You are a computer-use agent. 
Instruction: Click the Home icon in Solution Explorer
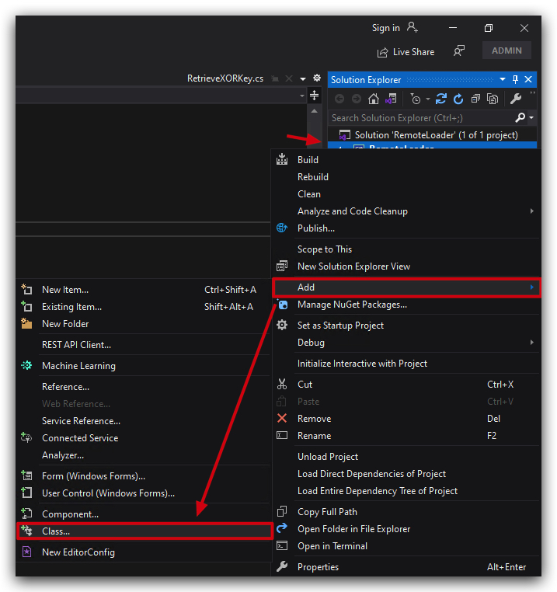coord(373,99)
